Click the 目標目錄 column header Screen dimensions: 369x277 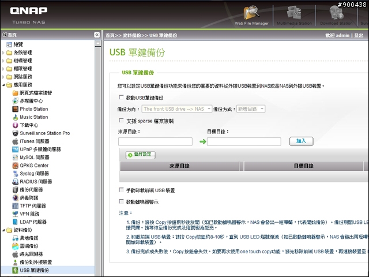[x=304, y=166]
